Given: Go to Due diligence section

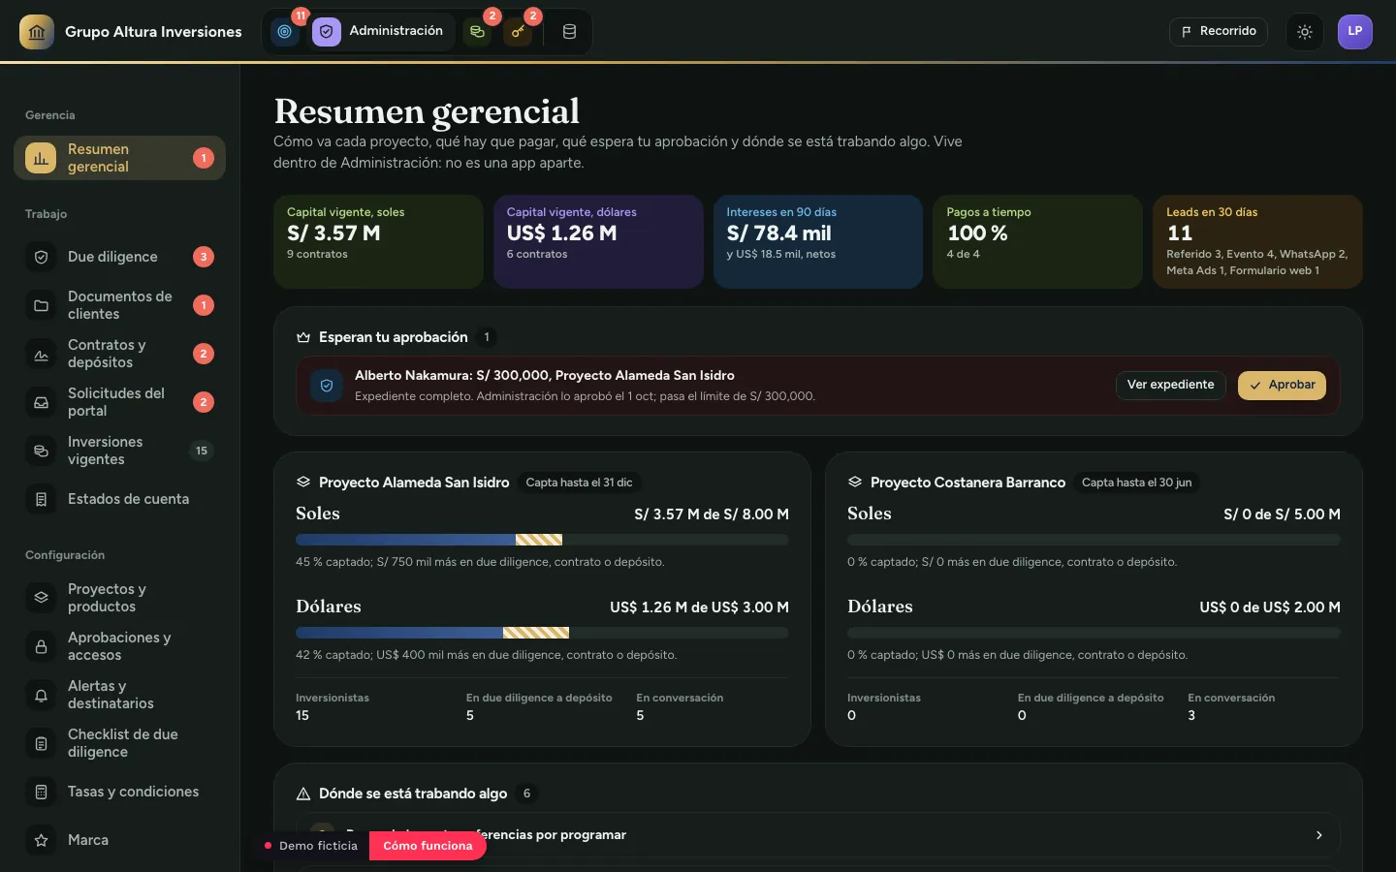Looking at the screenshot, I should click(x=119, y=257).
